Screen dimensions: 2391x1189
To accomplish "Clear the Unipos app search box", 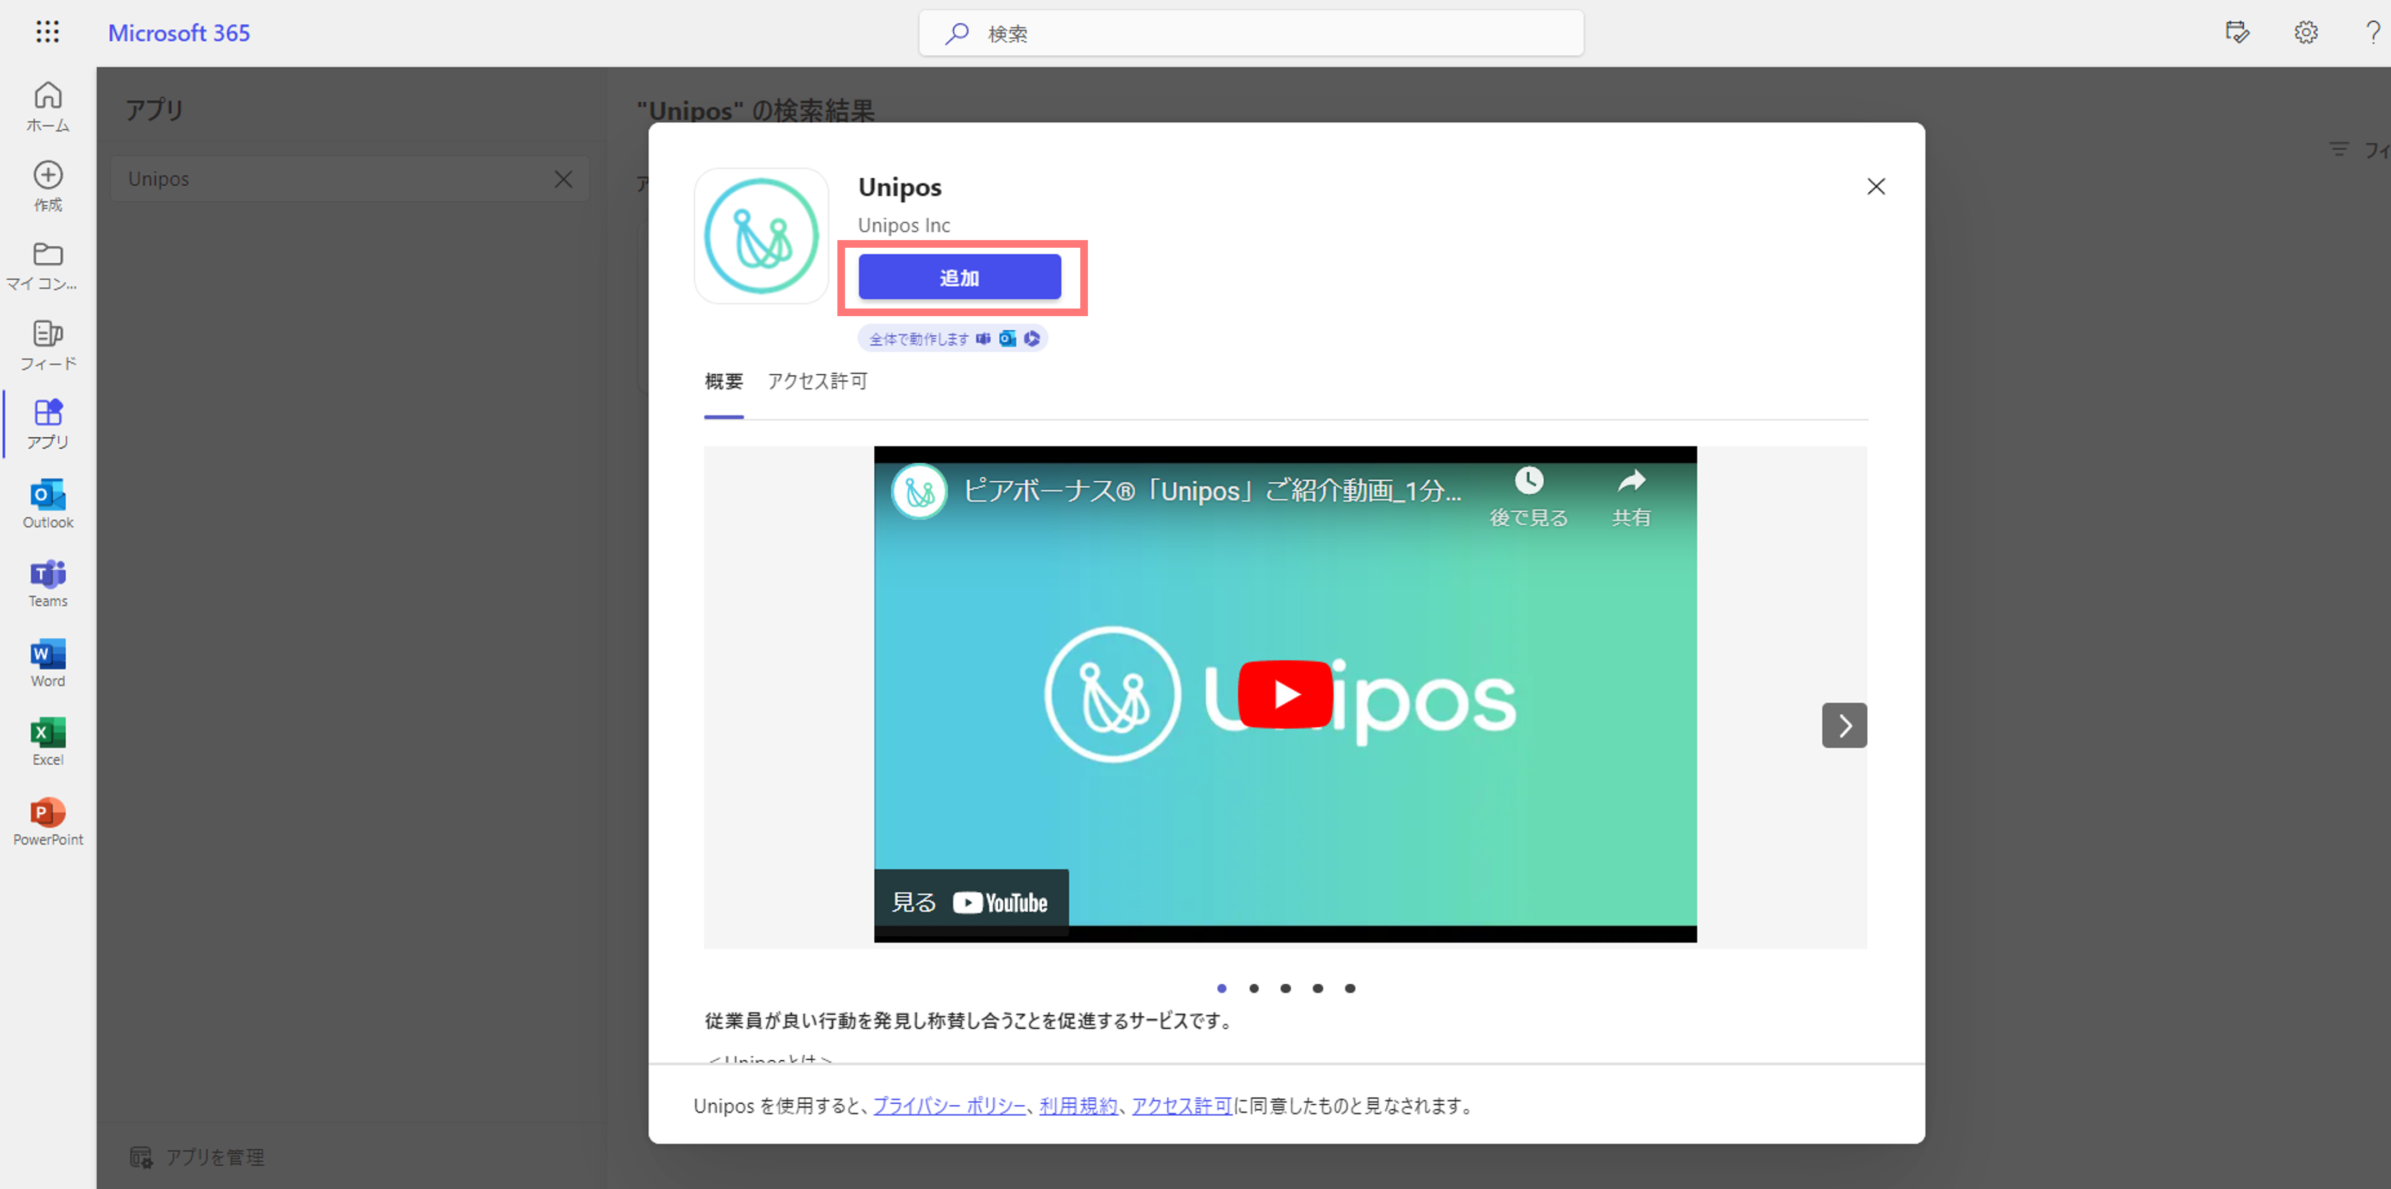I will 564,179.
